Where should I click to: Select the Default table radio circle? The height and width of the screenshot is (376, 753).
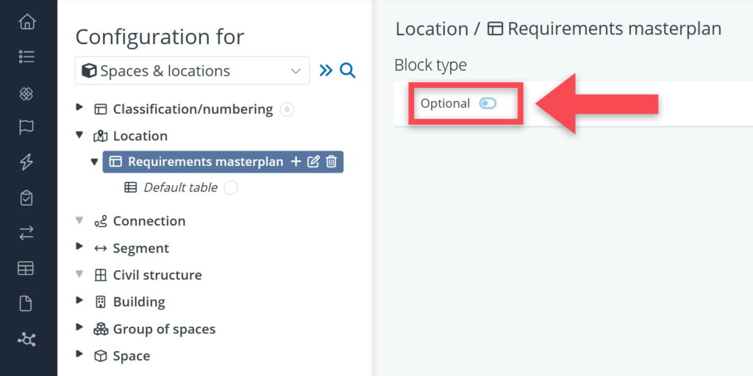[x=231, y=187]
